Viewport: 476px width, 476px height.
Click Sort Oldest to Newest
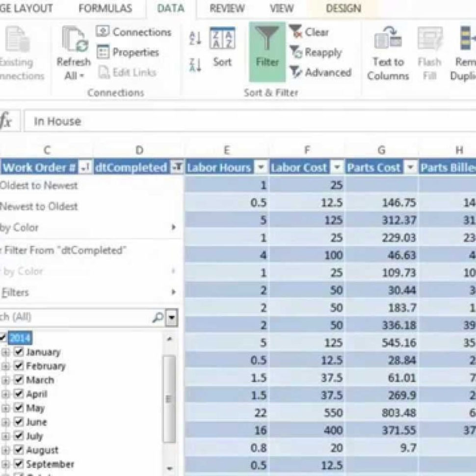point(39,185)
